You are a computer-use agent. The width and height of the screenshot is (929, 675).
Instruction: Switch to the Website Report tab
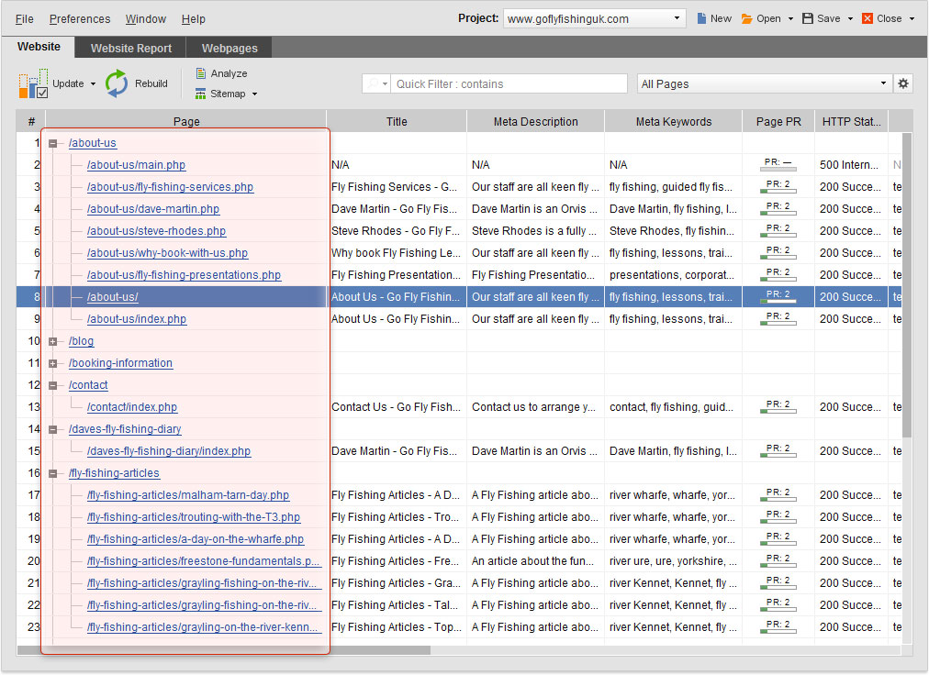[x=129, y=48]
